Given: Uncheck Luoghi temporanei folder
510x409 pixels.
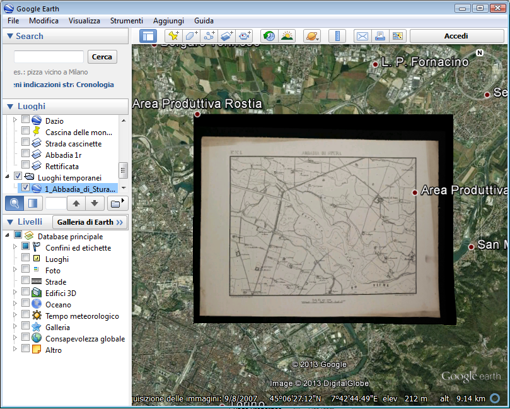Looking at the screenshot, I should (x=18, y=177).
